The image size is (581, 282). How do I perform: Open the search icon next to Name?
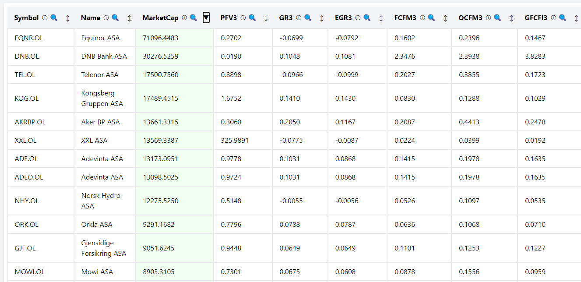[x=115, y=18]
